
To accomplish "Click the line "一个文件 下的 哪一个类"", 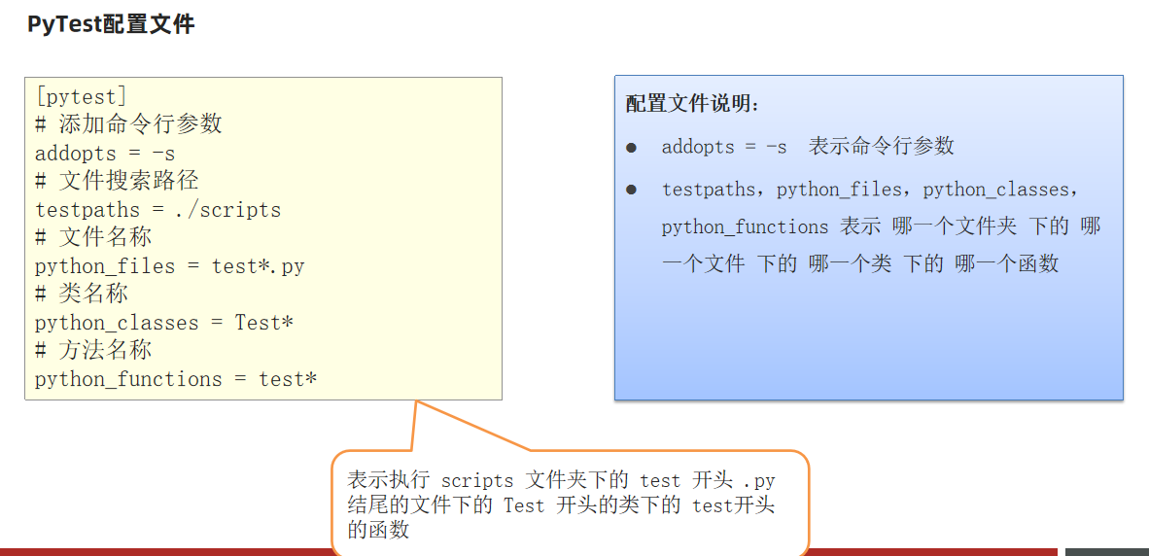I will 860,263.
